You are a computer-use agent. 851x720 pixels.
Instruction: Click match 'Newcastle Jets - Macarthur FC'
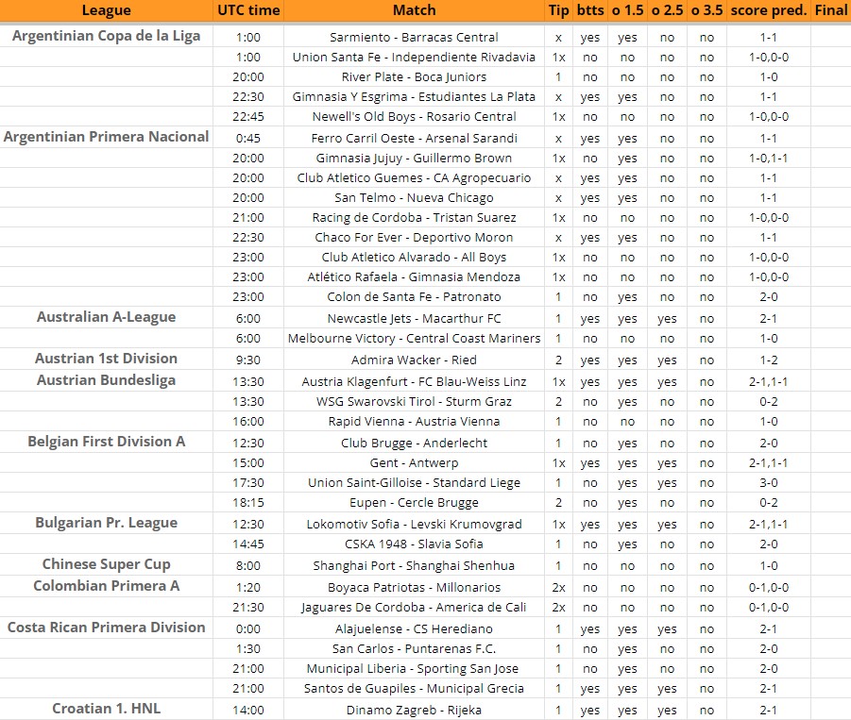click(x=414, y=319)
